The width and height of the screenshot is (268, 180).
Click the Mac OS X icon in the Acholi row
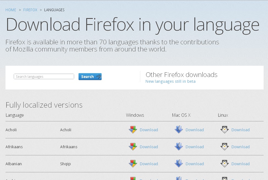(x=178, y=130)
